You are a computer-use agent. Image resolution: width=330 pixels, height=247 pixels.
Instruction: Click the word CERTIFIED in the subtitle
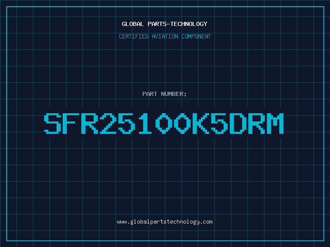pyautogui.click(x=134, y=36)
